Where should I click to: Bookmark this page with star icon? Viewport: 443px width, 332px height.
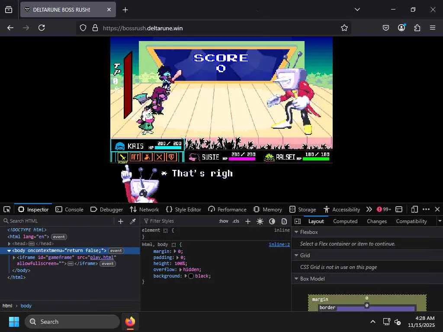pyautogui.click(x=344, y=28)
